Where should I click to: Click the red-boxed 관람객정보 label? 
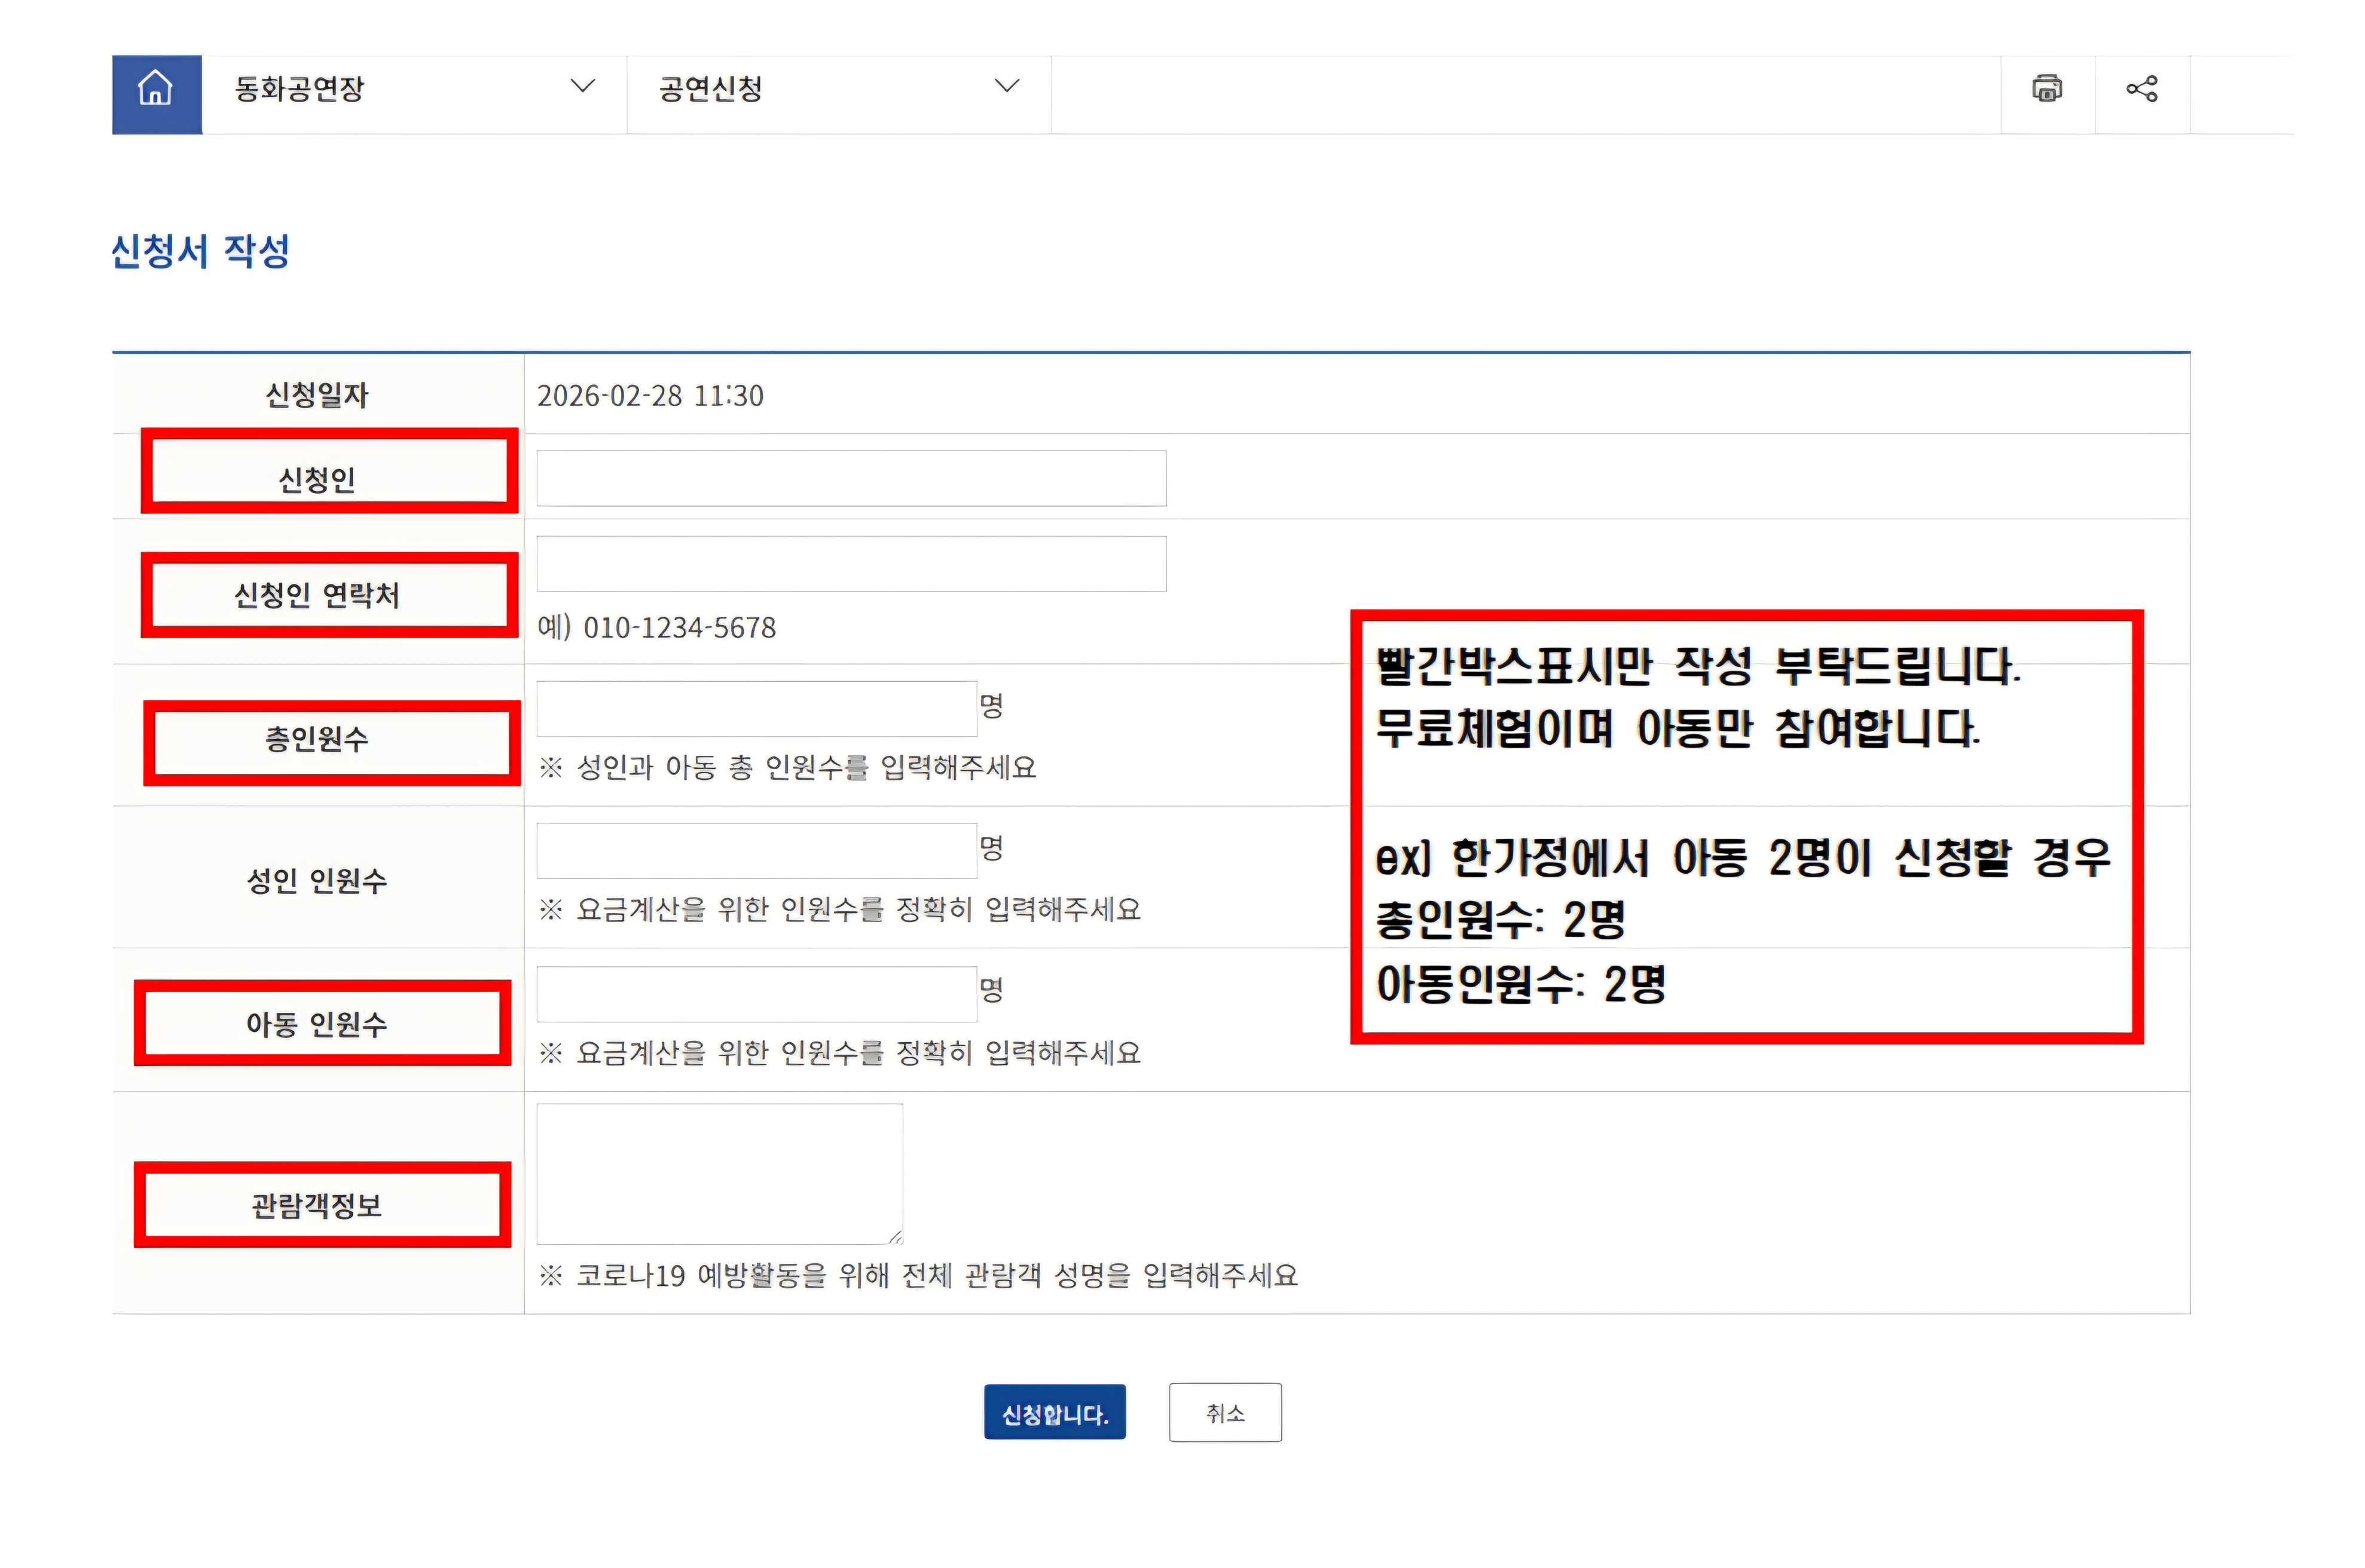click(318, 1205)
